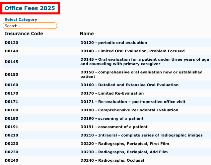
Task: Click the assessment of a patient name
Action: click(x=114, y=127)
